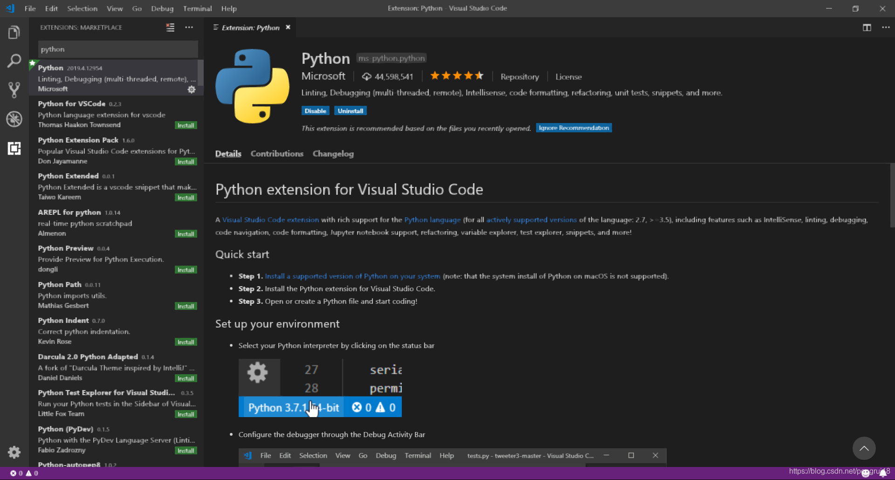Open More Actions menu in the Extensions panel
The width and height of the screenshot is (895, 480).
coord(189,27)
